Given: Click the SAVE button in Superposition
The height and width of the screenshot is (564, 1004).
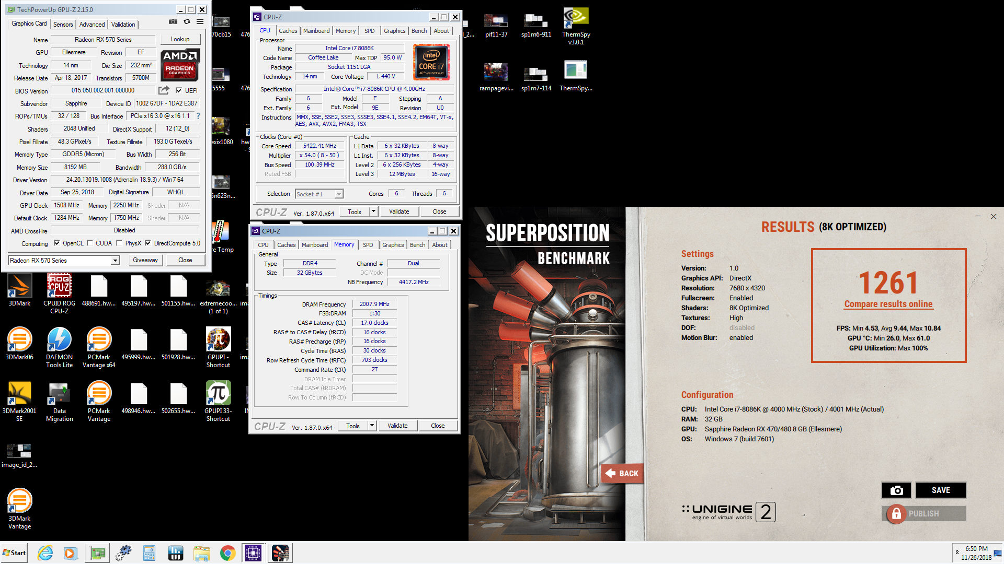Looking at the screenshot, I should [x=941, y=490].
